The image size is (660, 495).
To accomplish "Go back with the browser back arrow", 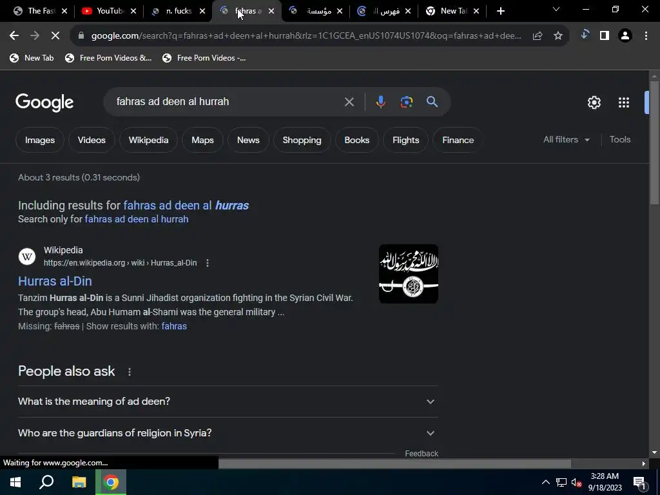I will coord(14,36).
